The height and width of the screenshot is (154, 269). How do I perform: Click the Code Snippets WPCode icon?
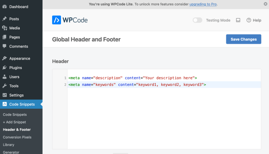pos(5,104)
